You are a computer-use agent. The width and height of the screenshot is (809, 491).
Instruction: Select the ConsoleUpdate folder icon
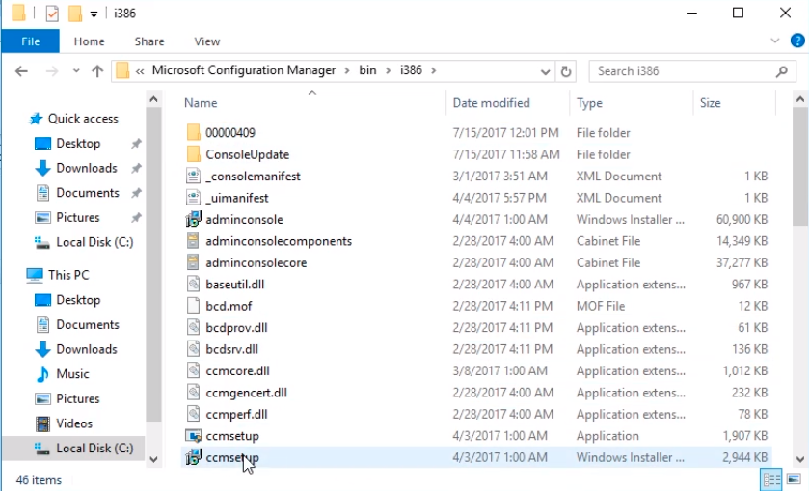[x=193, y=154]
